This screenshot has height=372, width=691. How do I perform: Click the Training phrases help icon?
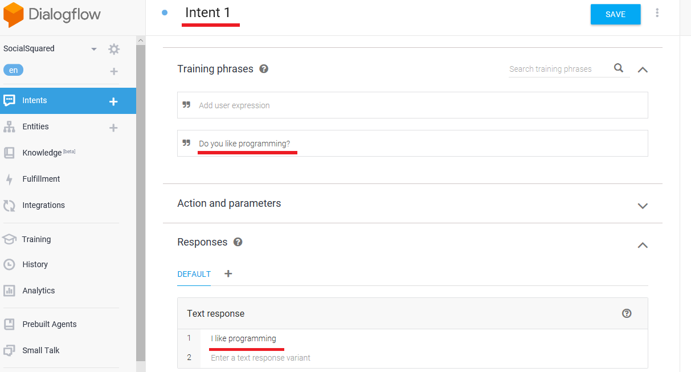tap(264, 69)
